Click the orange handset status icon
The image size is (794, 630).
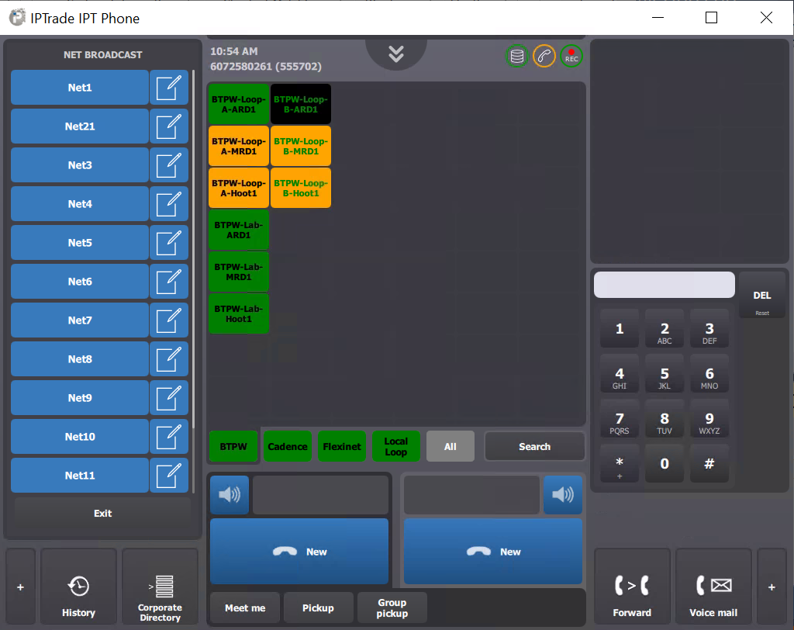click(x=544, y=56)
